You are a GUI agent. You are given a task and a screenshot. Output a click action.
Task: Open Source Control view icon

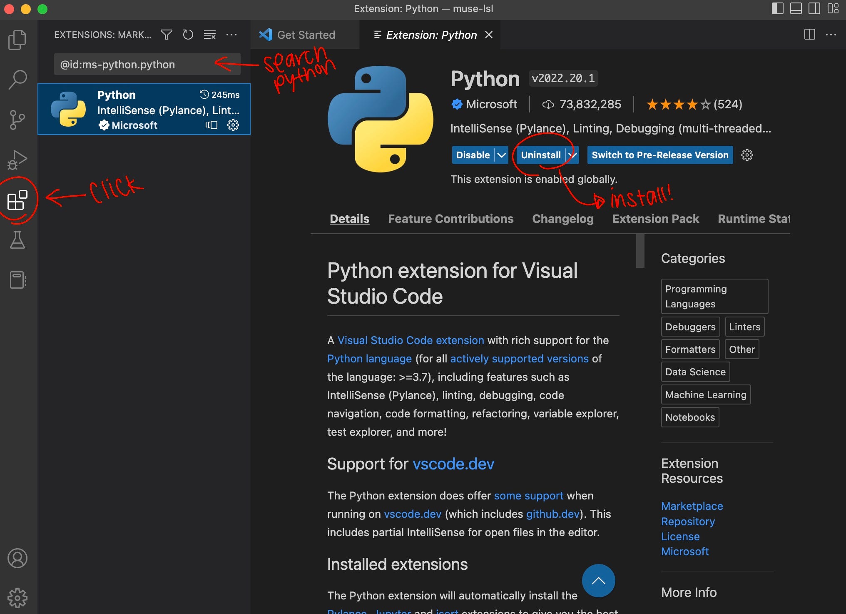[x=17, y=120]
